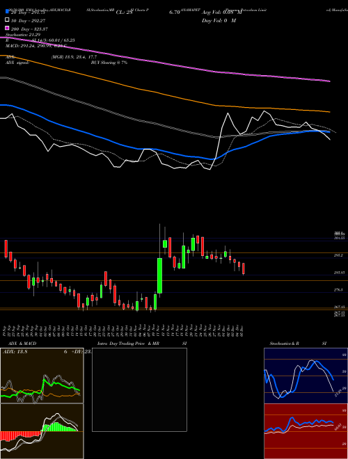The width and height of the screenshot is (348, 459).
Task: Click the magenta 200 Day legend swatch
Action: click(x=7, y=28)
